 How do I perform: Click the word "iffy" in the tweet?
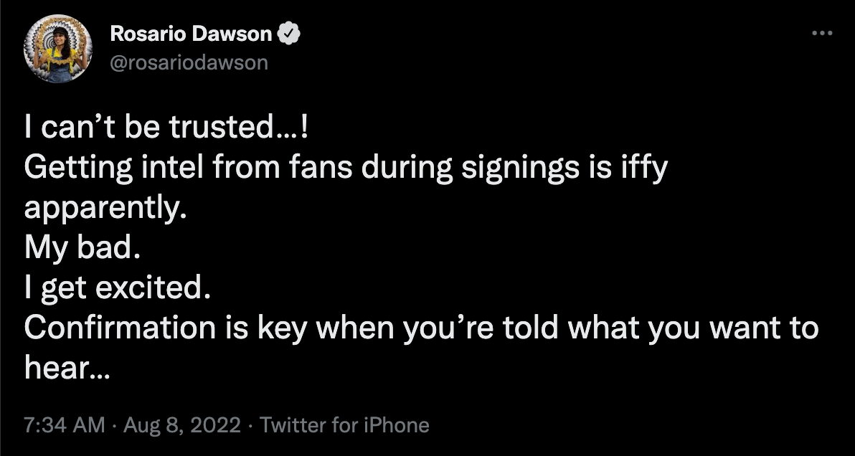tap(644, 168)
